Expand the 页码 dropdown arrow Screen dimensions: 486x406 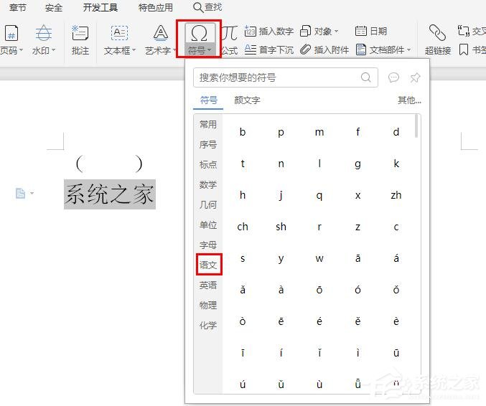click(x=21, y=50)
